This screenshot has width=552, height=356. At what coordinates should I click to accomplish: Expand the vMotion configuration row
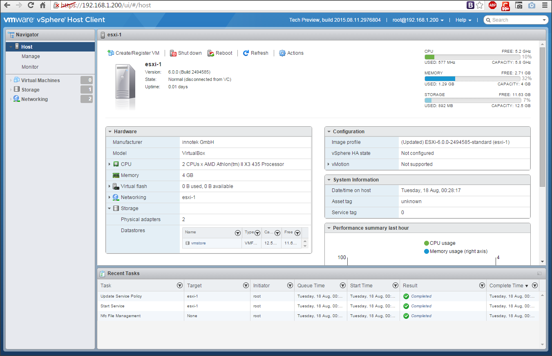click(329, 164)
